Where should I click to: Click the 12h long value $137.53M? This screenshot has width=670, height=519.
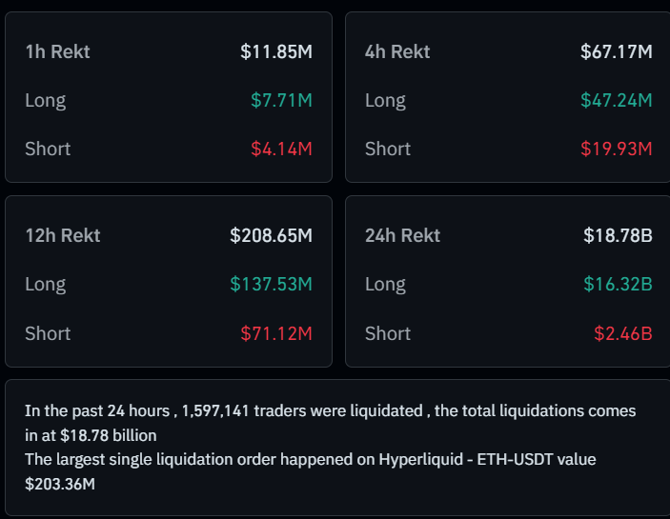click(271, 284)
